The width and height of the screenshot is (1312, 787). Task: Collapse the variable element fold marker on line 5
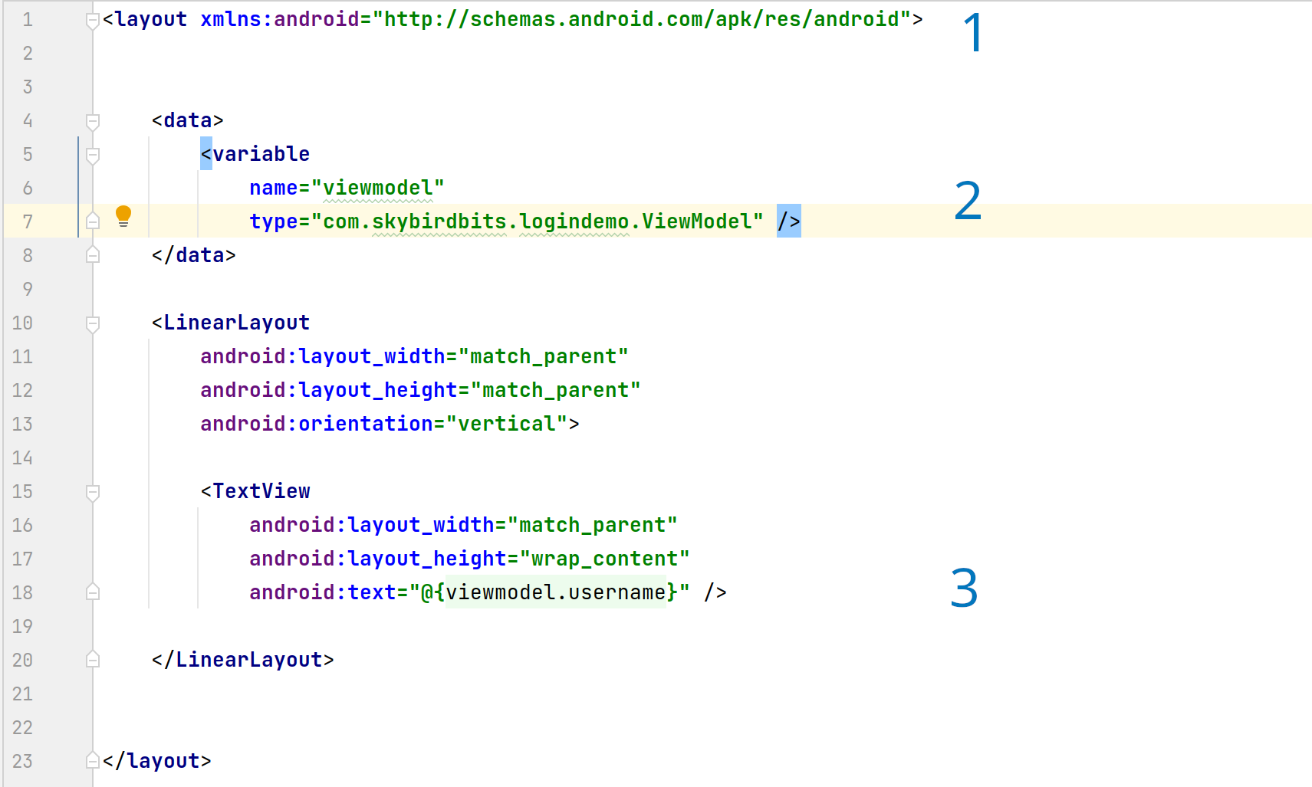click(92, 154)
